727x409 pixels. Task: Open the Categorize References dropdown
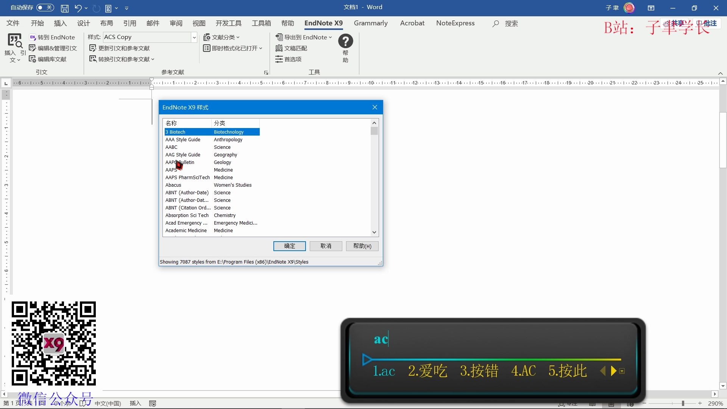click(221, 37)
